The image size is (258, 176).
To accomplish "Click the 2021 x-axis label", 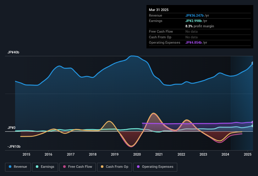I will coord(159,154).
